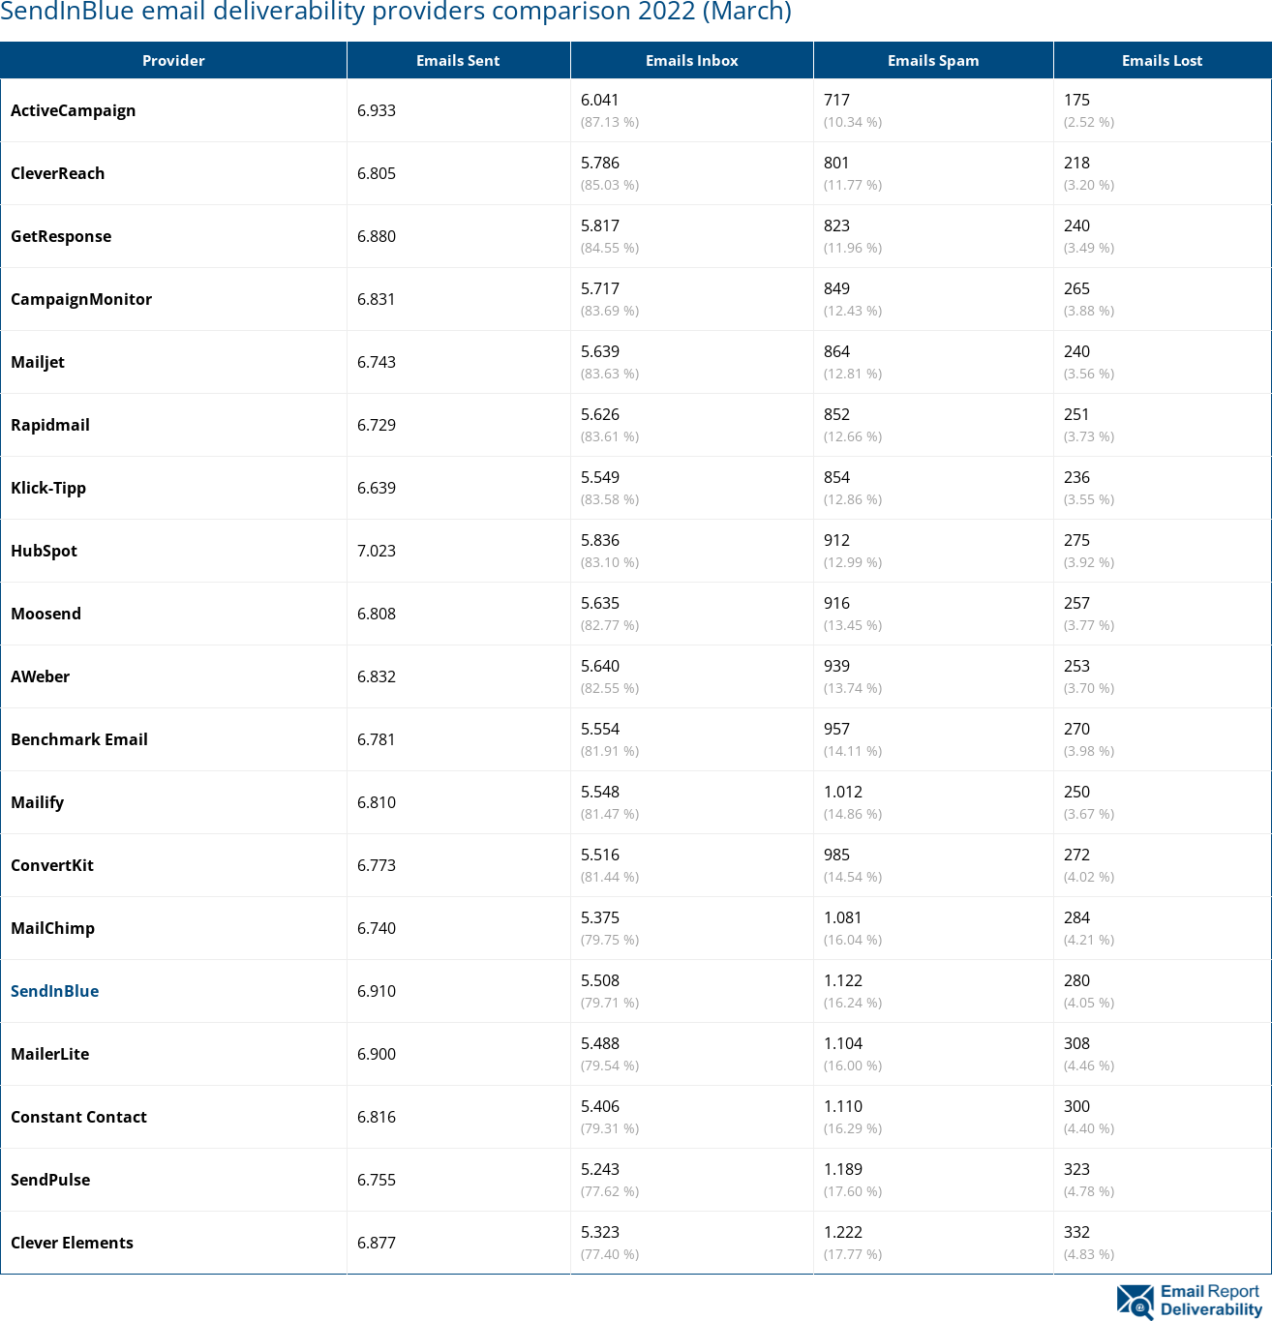Image resolution: width=1272 pixels, height=1321 pixels.
Task: Select the MailChimp provider row
Action: click(x=52, y=928)
